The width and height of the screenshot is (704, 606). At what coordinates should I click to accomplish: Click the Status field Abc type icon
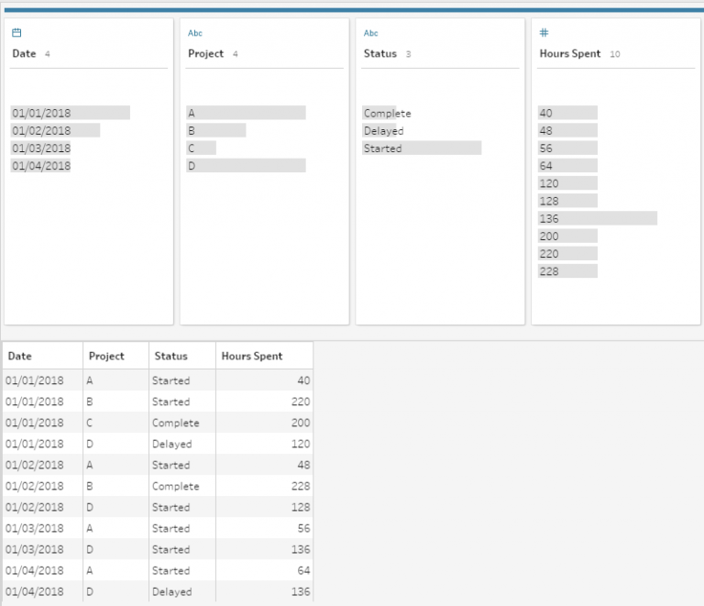370,33
